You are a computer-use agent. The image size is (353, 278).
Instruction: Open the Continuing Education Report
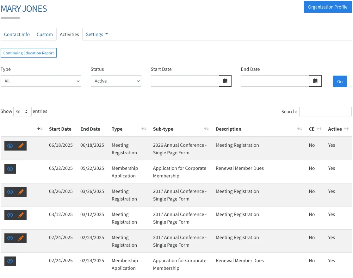pos(28,53)
